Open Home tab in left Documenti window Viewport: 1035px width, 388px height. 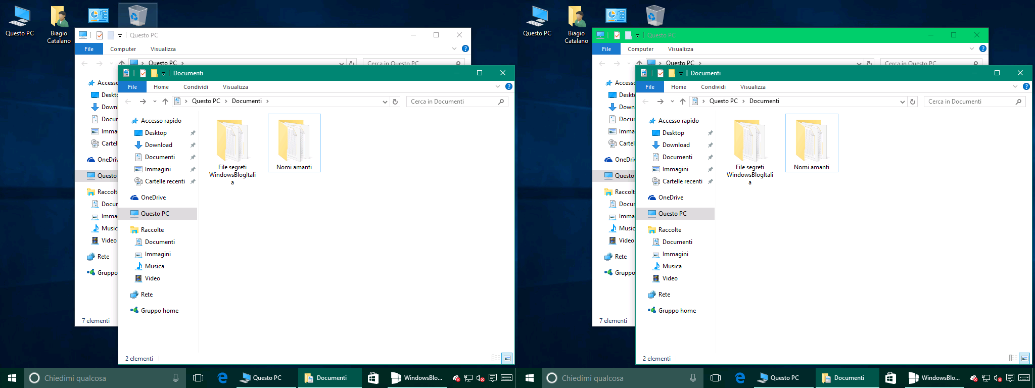tap(161, 87)
